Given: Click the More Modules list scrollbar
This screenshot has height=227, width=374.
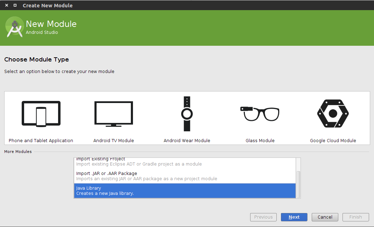Looking at the screenshot, I should (x=298, y=184).
